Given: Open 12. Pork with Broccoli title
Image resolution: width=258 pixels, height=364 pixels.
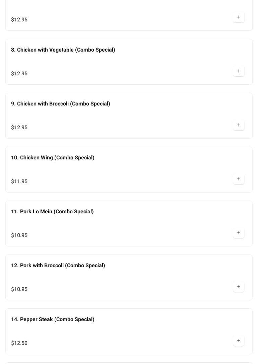Looking at the screenshot, I should tap(58, 266).
